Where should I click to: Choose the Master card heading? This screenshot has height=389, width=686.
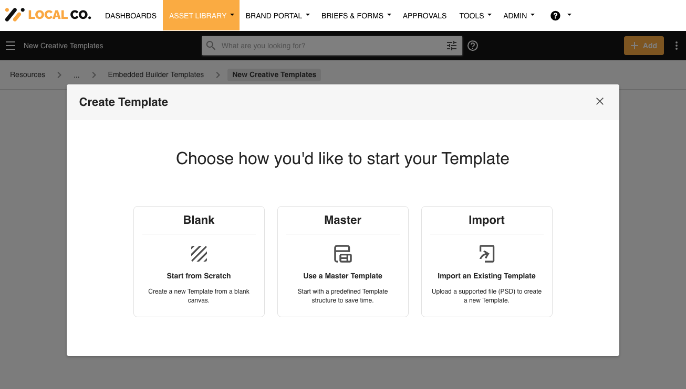click(343, 220)
